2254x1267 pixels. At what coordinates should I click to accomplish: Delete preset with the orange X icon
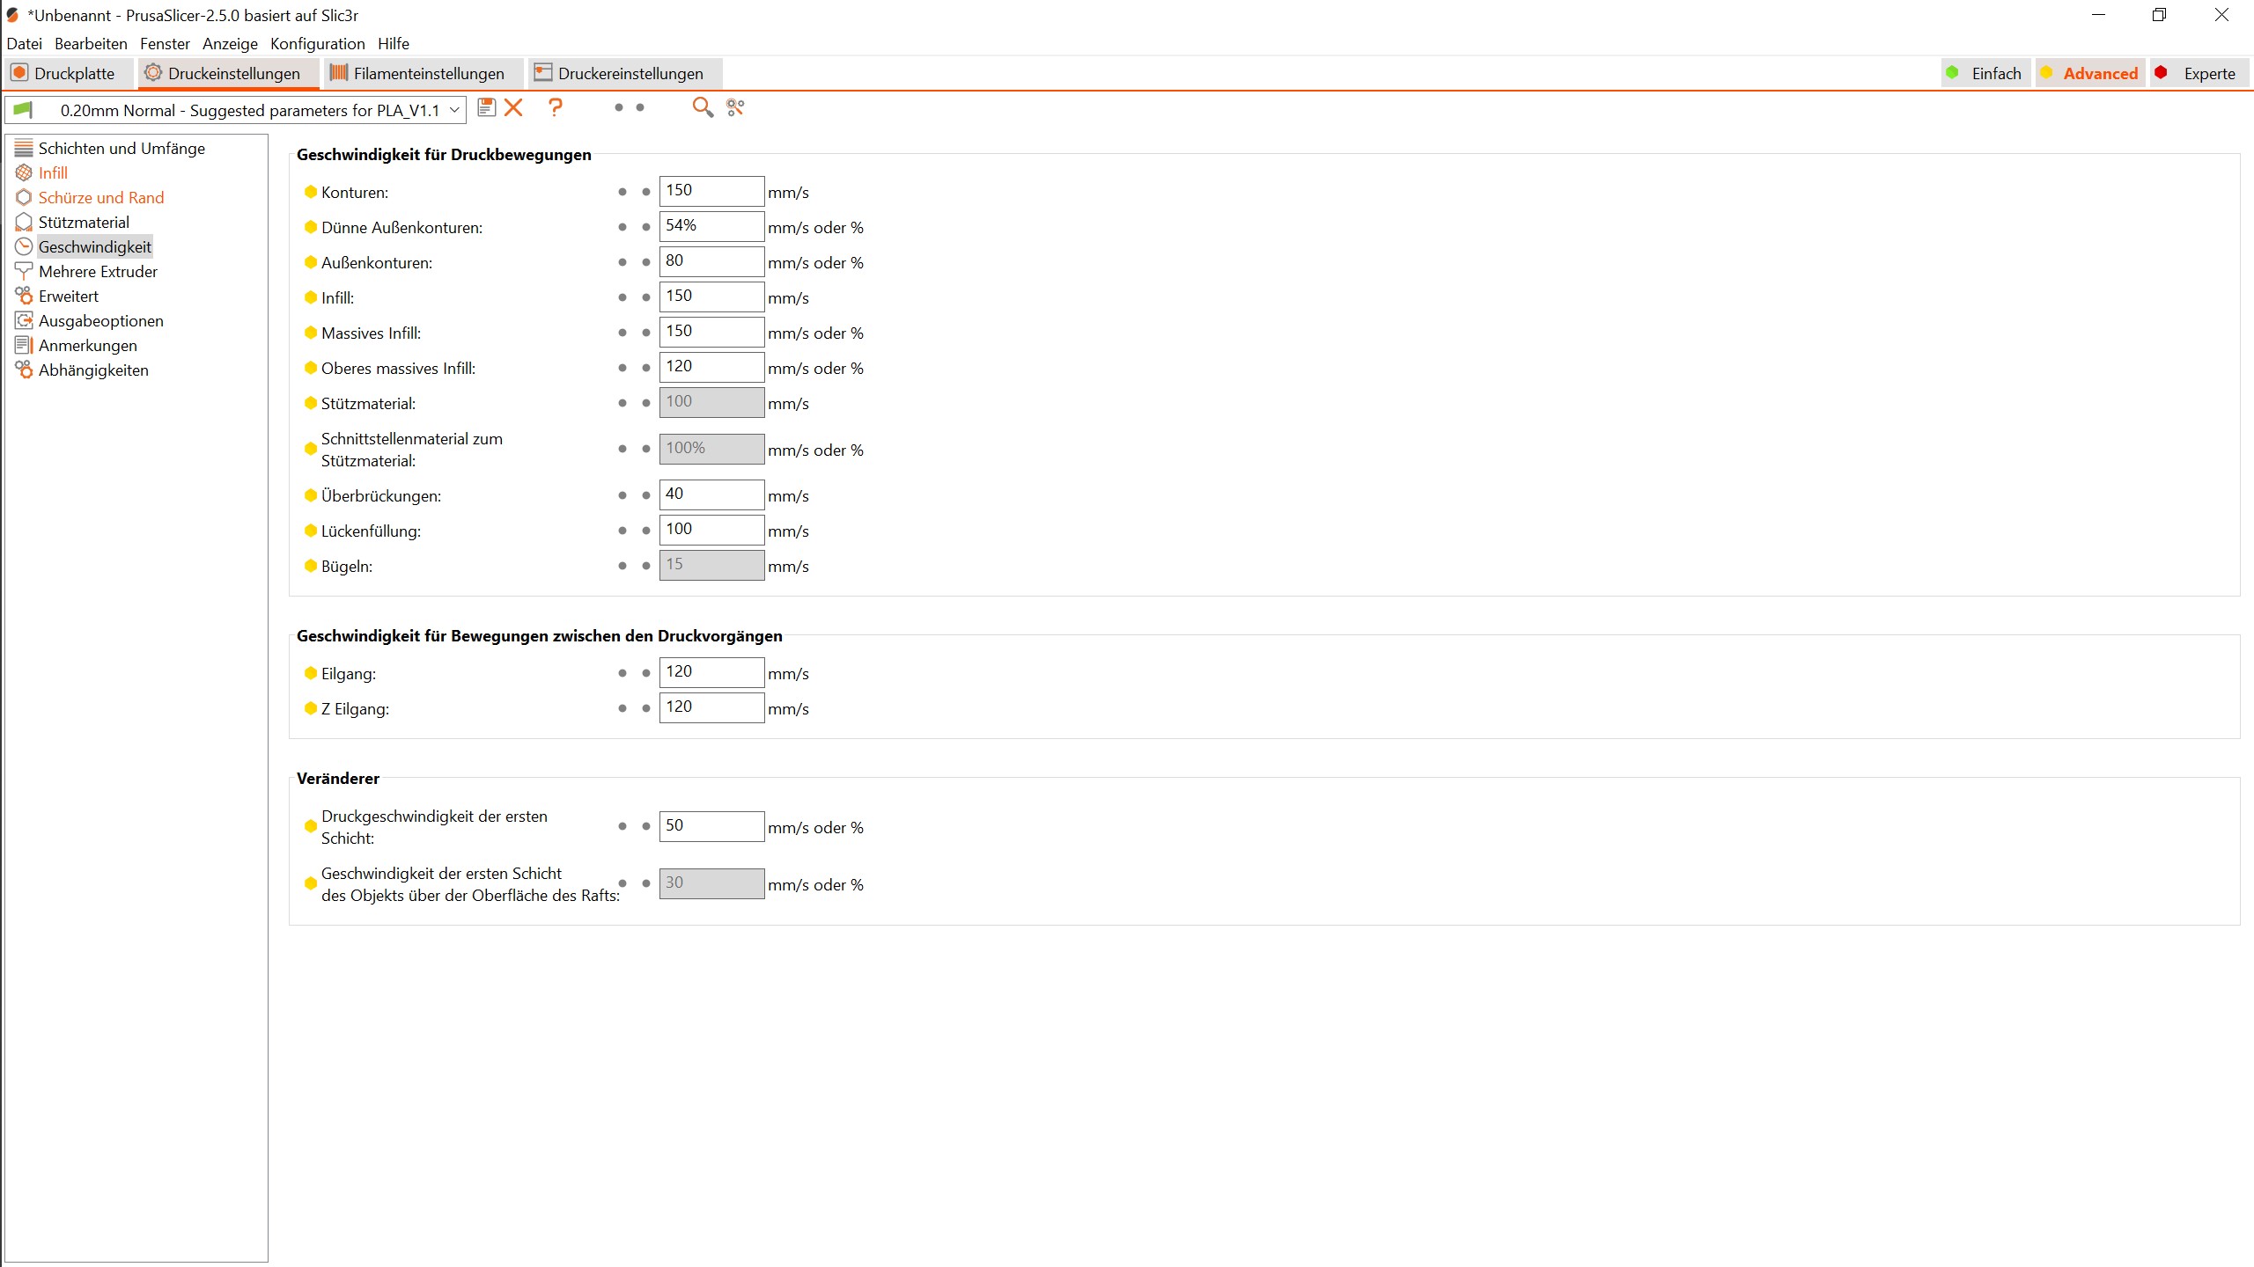coord(513,107)
